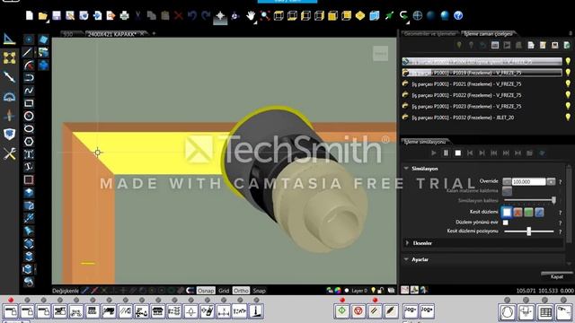Click the green start cycle icon
This screenshot has width=575, height=323.
tap(341, 311)
